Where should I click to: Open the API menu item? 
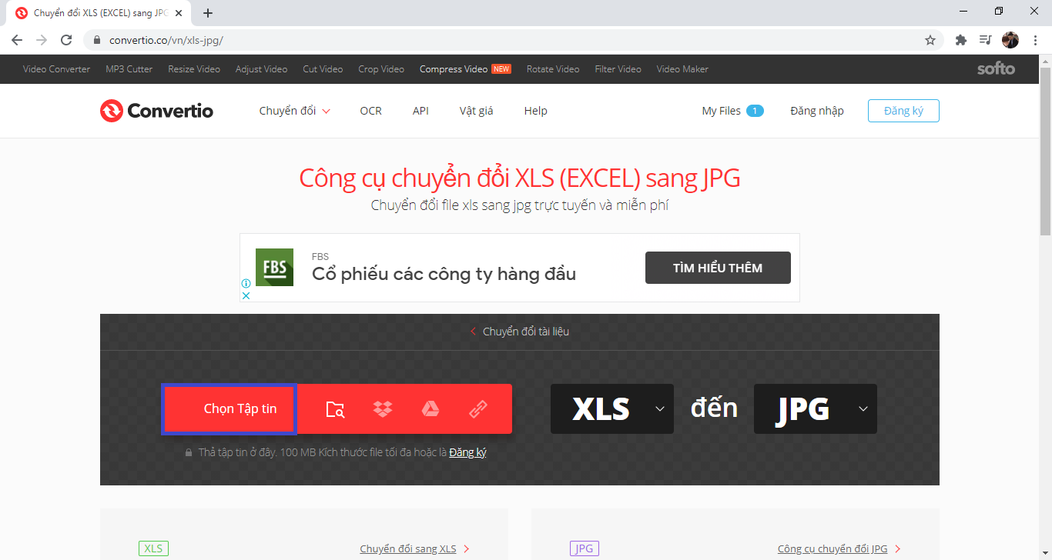point(420,111)
